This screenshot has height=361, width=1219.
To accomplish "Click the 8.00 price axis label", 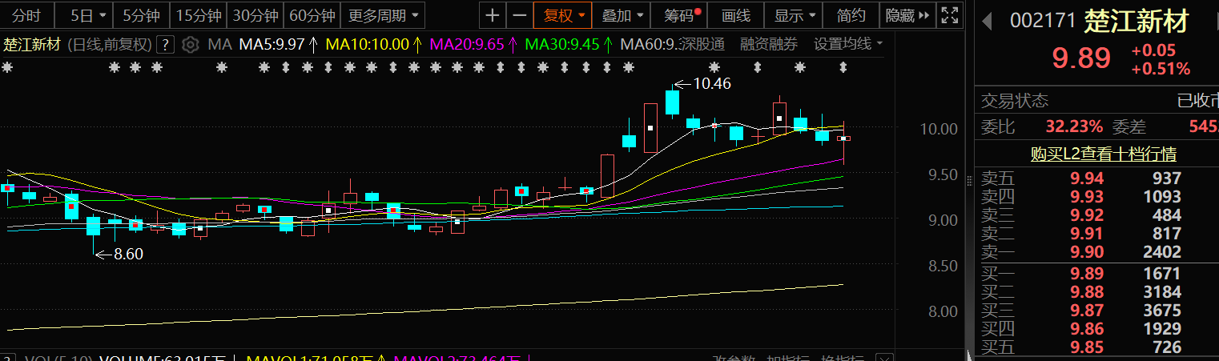I will coord(943,311).
